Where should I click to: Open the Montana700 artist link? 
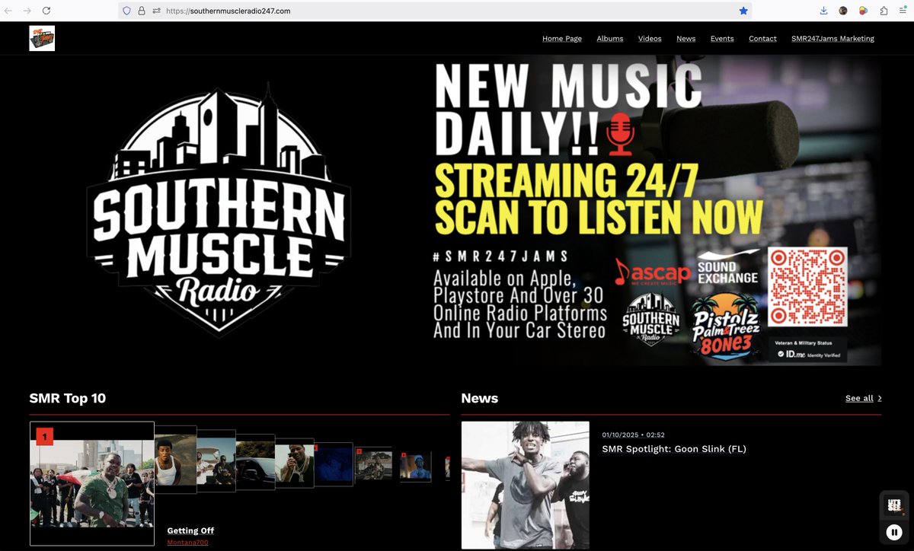click(187, 542)
